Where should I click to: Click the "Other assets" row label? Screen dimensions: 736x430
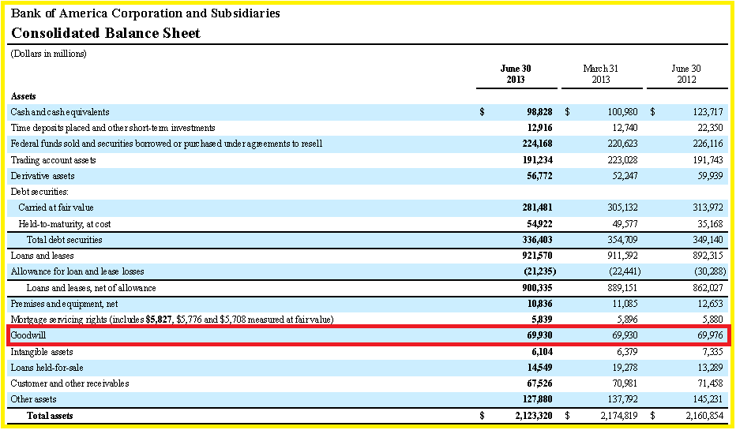[33, 399]
